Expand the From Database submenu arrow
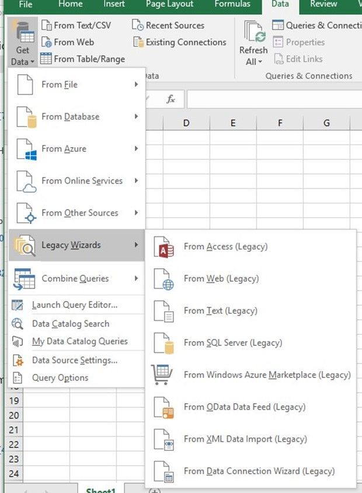Screen dimensions: 362x493 tap(136, 116)
